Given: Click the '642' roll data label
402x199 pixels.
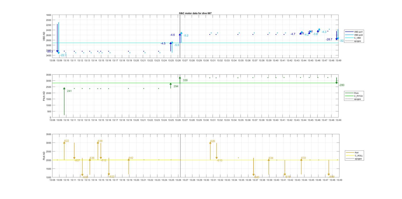Looking at the screenshot, I should 131,158.
